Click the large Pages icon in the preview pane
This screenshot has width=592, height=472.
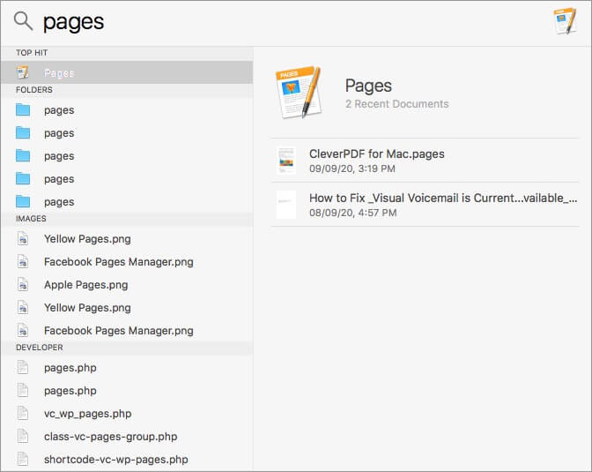click(x=299, y=93)
